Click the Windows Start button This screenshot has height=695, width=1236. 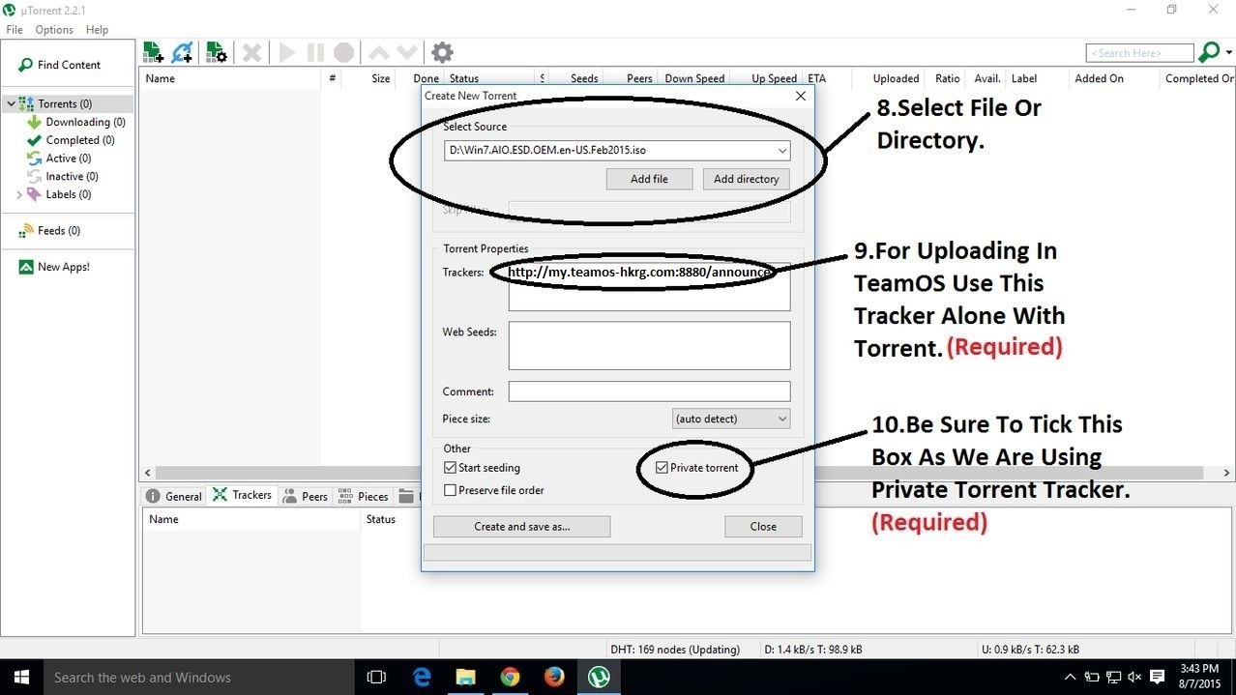pos(20,678)
